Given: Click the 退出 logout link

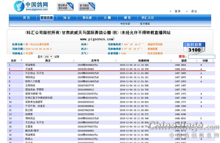Looking at the screenshot, I should [x=194, y=11].
